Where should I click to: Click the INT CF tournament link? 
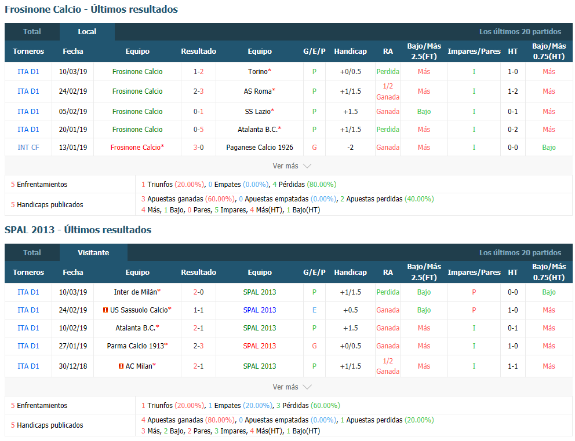click(x=28, y=148)
